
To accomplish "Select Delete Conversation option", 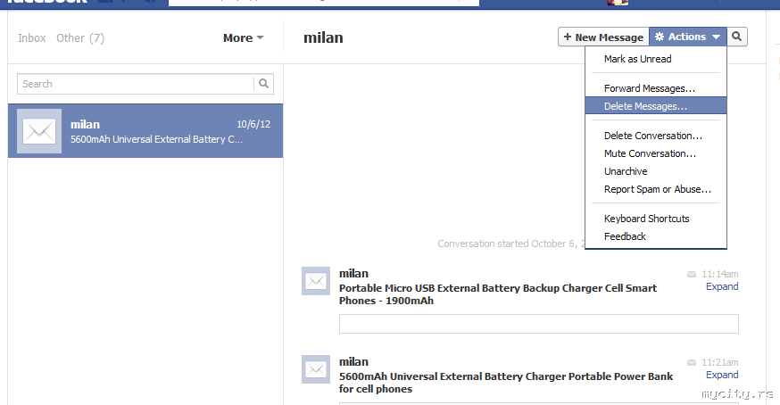I will click(x=652, y=136).
